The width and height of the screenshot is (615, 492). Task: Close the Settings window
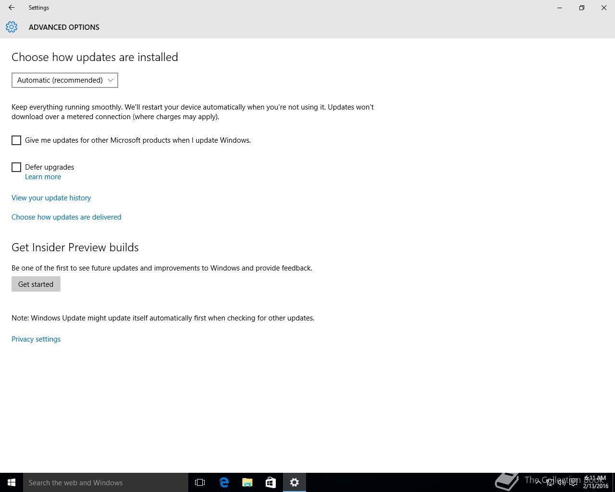(x=604, y=8)
